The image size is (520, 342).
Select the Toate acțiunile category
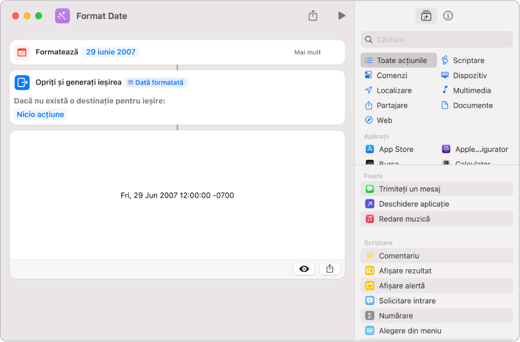coord(398,60)
